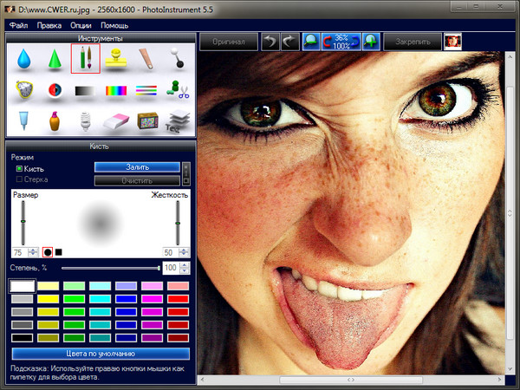The image size is (520, 390).
Task: Enable the Кисть mode checkbox
Action: [x=20, y=168]
